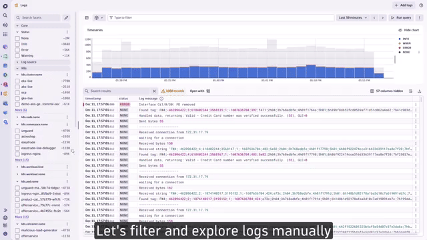
Task: Select the easytrade-live-debugger namespace checkbox
Action: [17, 148]
